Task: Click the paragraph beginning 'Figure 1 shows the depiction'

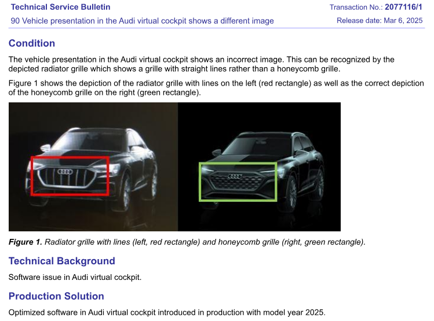Action: (216, 88)
